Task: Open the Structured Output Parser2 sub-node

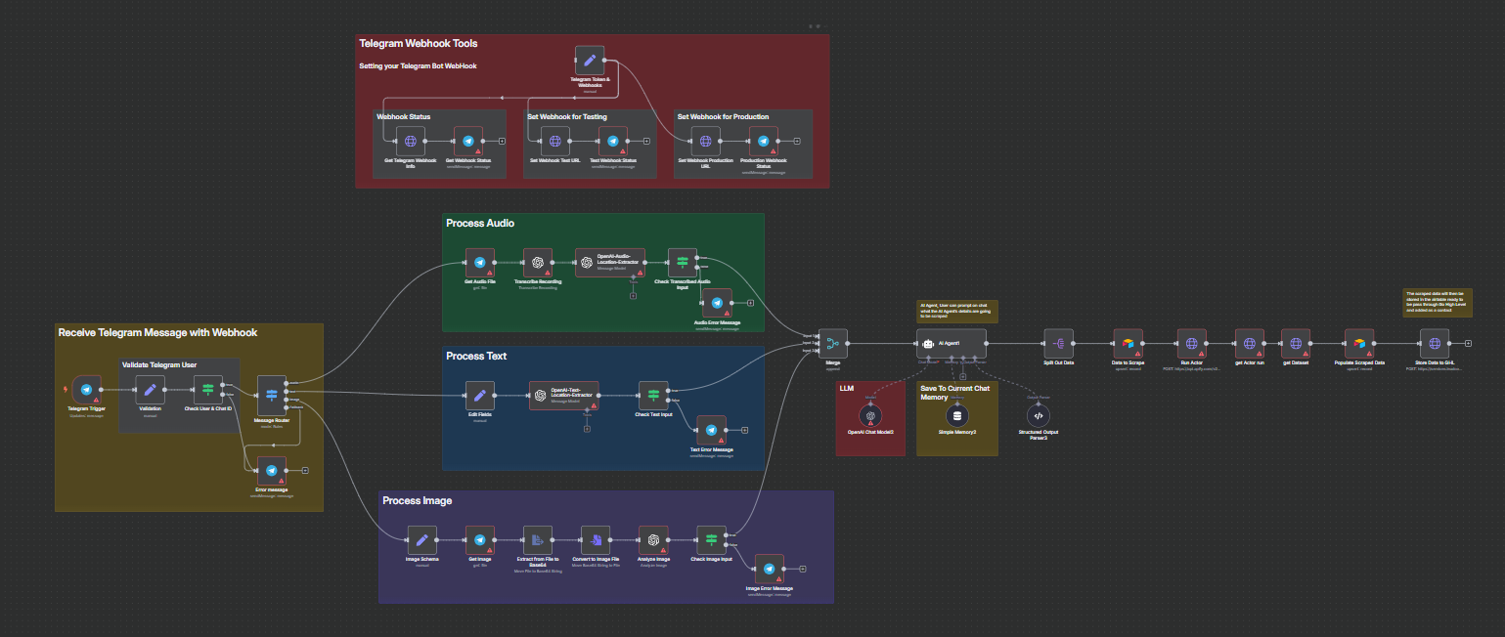Action: pos(1039,415)
